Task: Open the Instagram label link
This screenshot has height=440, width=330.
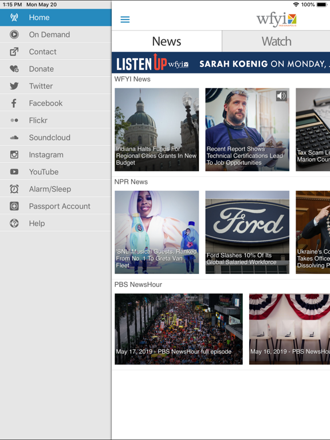Action: 46,155
